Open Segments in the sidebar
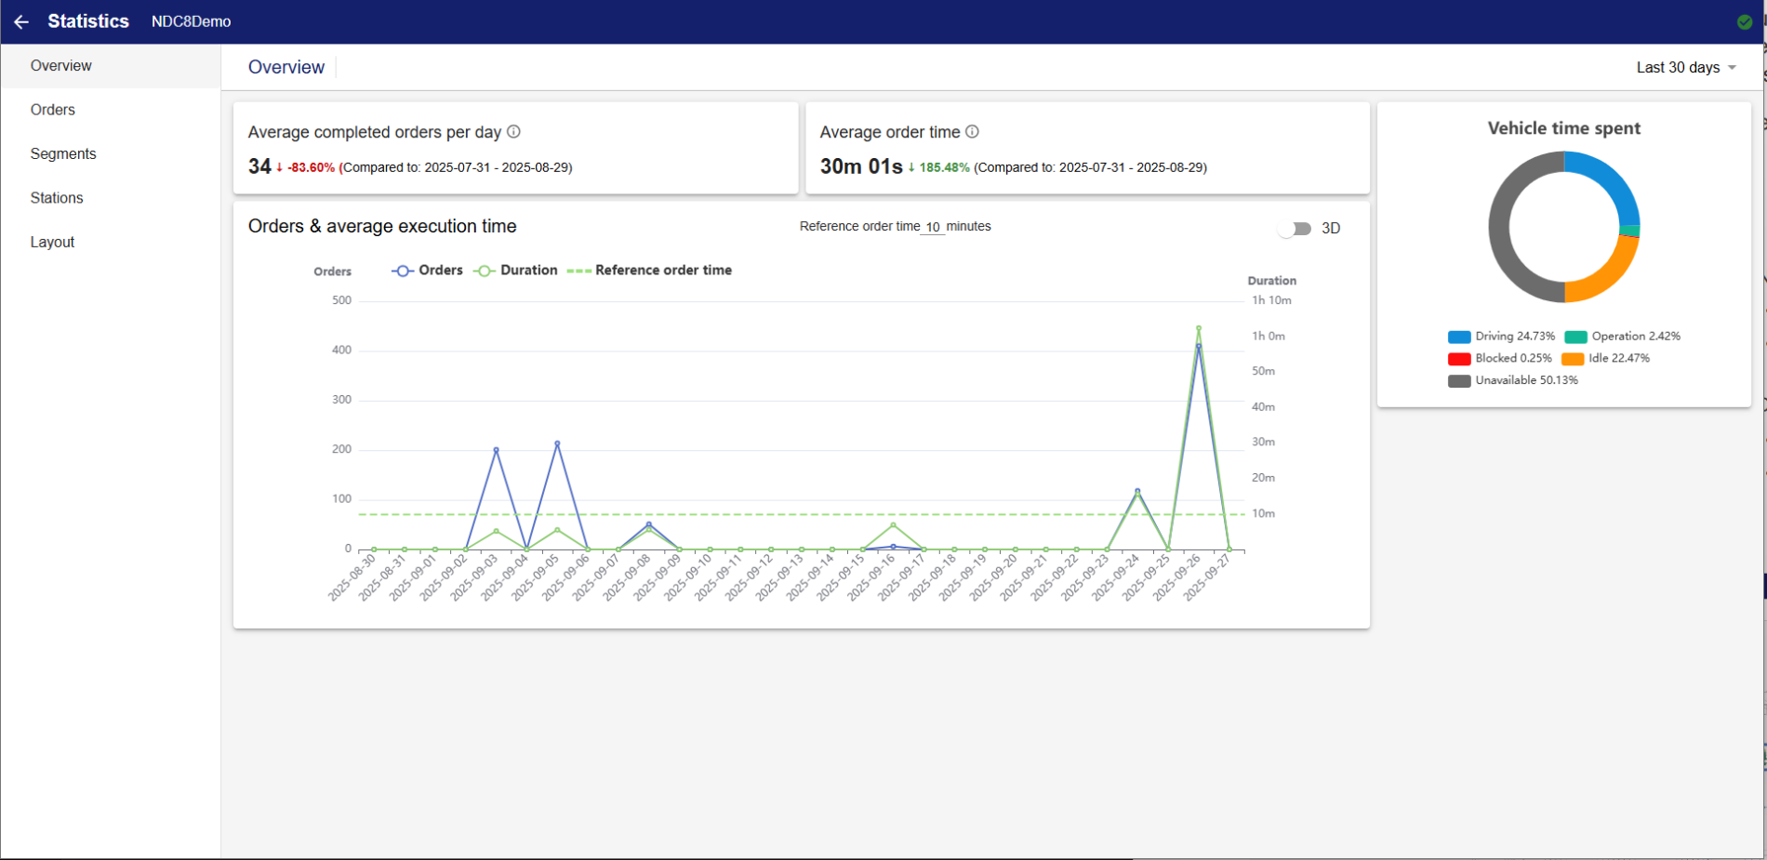Viewport: 1767px width, 860px height. tap(111, 153)
